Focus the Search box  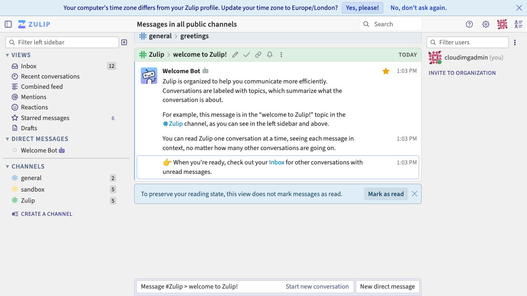point(391,24)
